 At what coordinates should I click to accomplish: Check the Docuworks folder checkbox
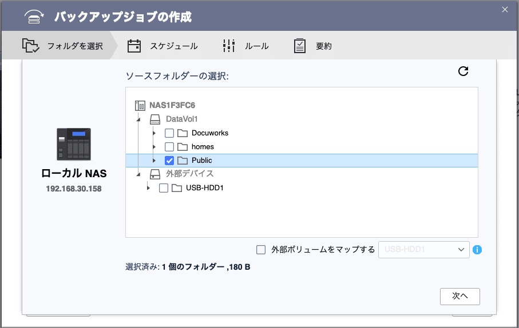coord(169,133)
